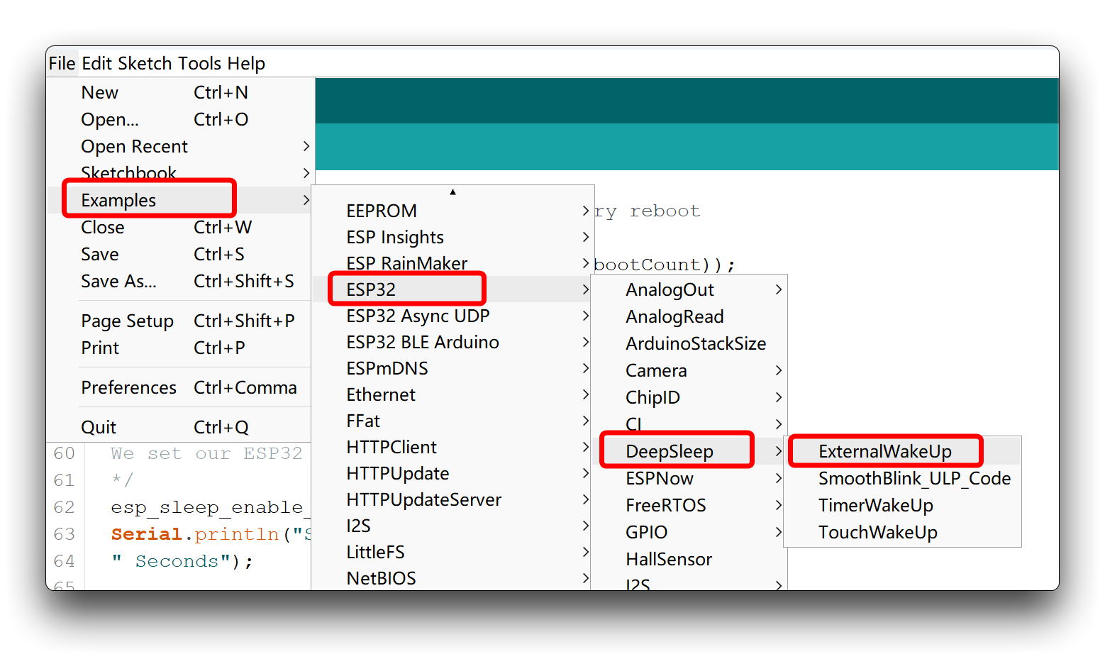1105x659 pixels.
Task: Open the HallSensor example
Action: [x=689, y=559]
